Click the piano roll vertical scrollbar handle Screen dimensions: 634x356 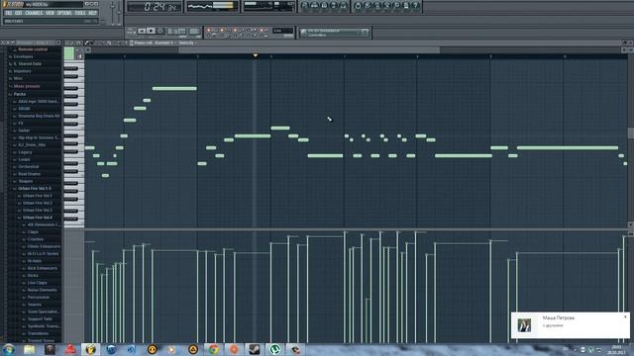click(x=630, y=133)
